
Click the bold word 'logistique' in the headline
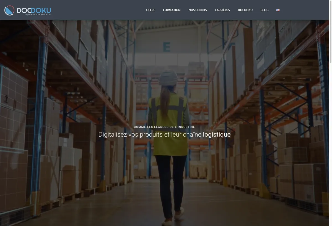[217, 134]
